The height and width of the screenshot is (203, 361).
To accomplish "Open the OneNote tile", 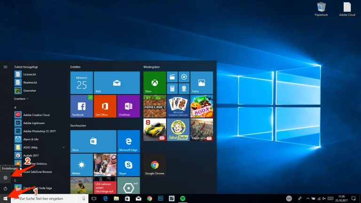I will coord(128,106).
